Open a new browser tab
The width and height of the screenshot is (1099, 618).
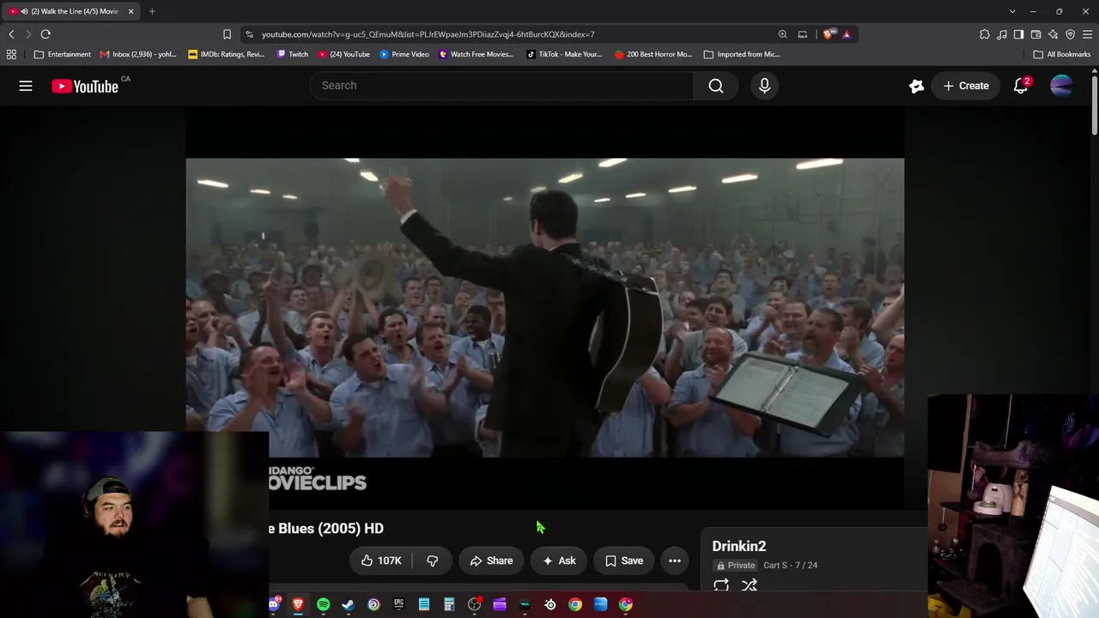pos(152,11)
